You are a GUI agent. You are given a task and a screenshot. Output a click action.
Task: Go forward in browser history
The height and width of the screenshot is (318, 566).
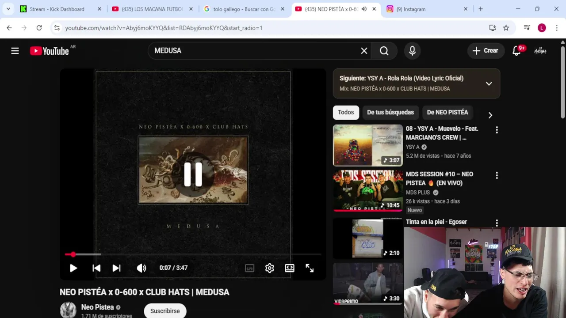24,28
